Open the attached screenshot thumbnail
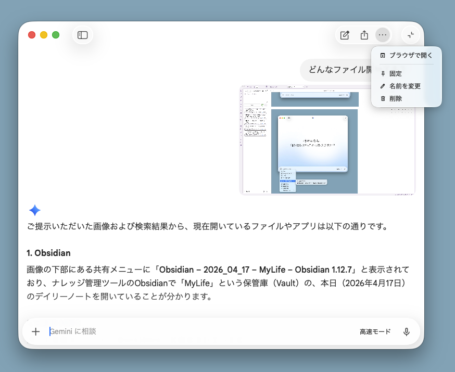 [x=327, y=140]
